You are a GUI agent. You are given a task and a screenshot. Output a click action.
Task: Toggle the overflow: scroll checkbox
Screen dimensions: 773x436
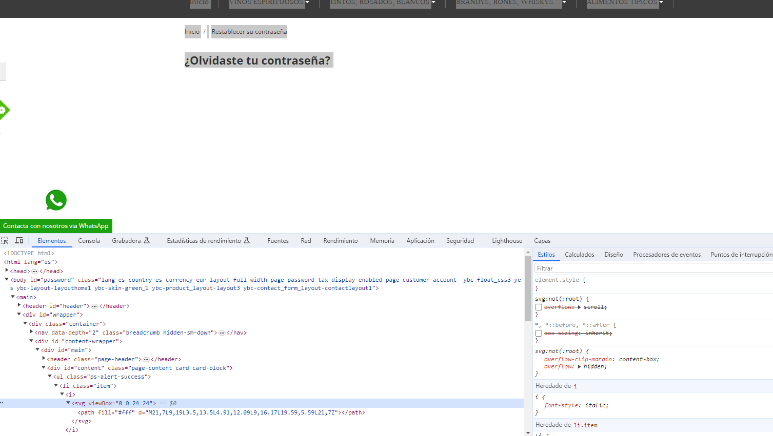(x=539, y=307)
